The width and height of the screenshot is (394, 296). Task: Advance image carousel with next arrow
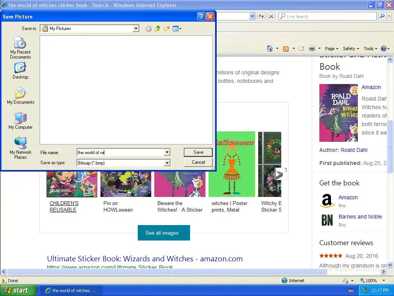tap(280, 174)
